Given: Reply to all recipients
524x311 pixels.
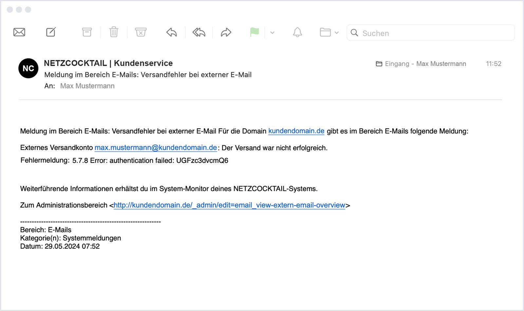Looking at the screenshot, I should (x=199, y=32).
